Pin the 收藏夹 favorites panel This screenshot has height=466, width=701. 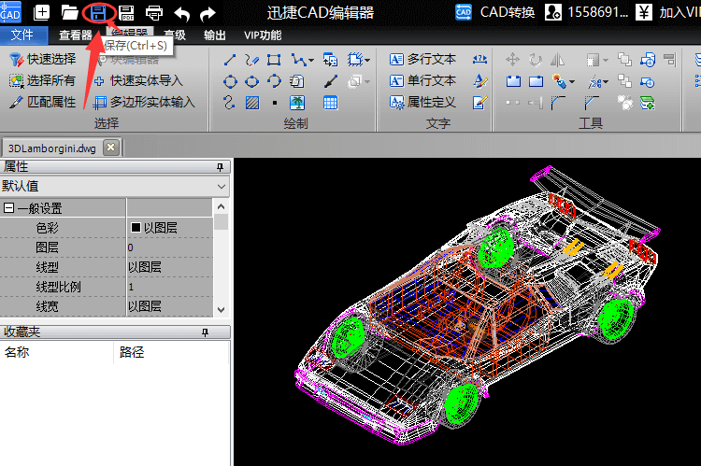206,332
